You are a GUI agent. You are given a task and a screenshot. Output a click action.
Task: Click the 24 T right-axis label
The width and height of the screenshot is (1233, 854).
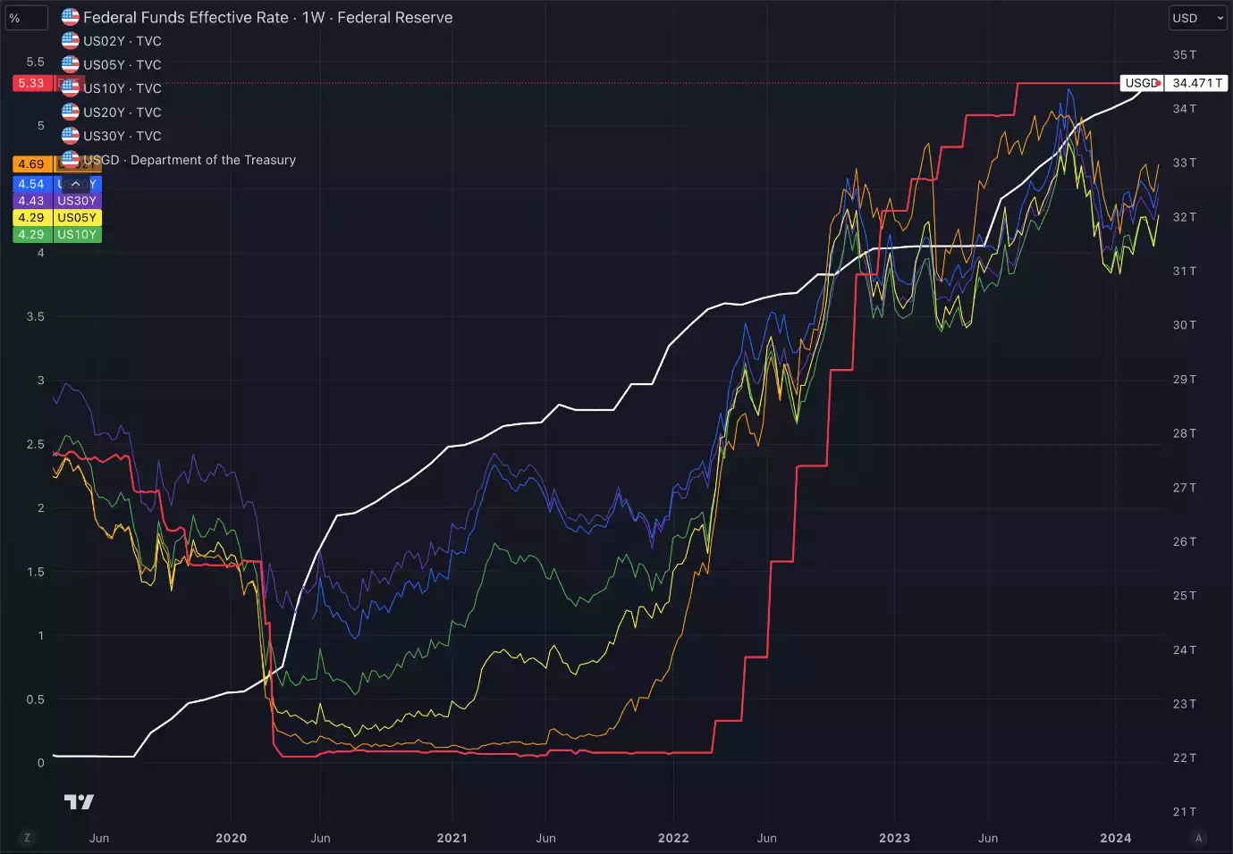pyautogui.click(x=1185, y=650)
